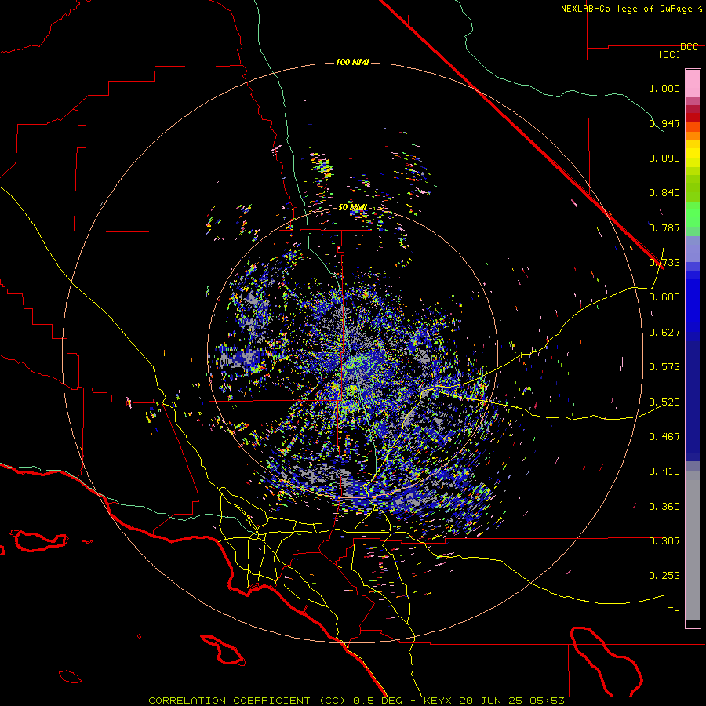Click the NEXLAB-College of DuPage label
Viewport: 706px width, 706px height.
click(x=631, y=9)
